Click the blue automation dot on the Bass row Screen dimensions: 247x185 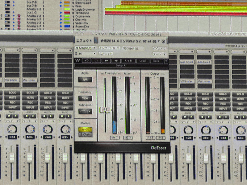[x=61, y=6]
